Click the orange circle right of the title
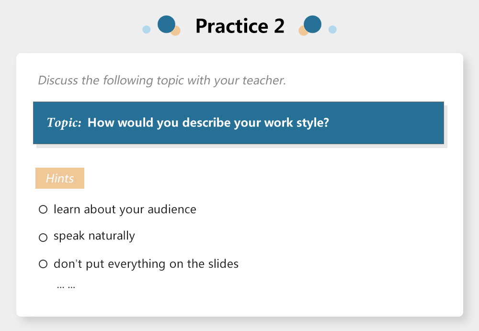Image resolution: width=479 pixels, height=331 pixels. click(x=302, y=32)
